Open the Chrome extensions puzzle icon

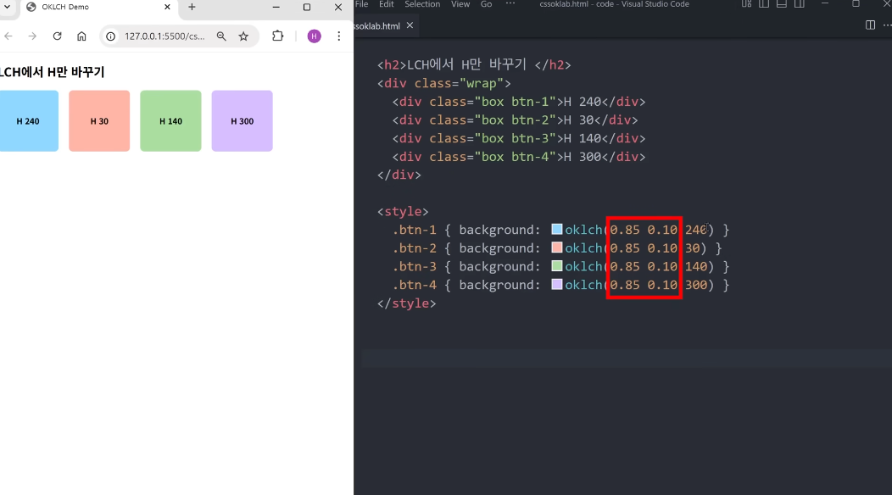pos(277,36)
